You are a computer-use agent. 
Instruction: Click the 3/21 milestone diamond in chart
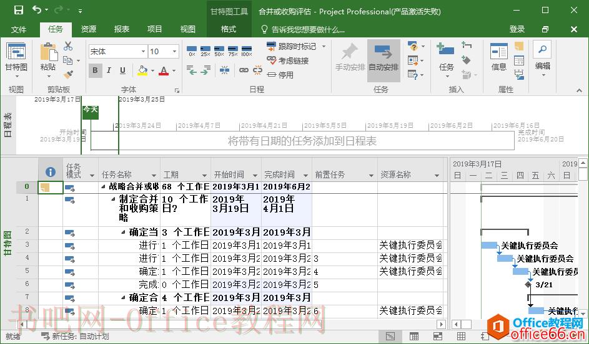pos(528,284)
